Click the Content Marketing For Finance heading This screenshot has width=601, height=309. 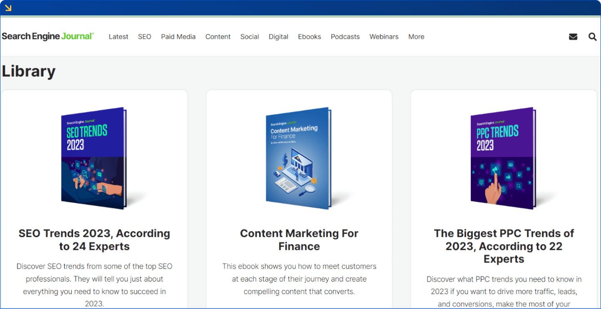click(299, 240)
